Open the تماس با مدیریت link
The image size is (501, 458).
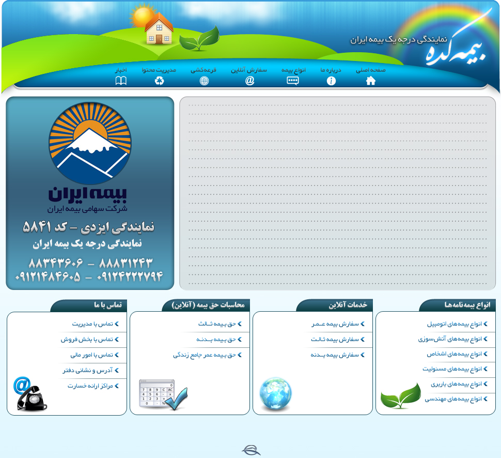pyautogui.click(x=92, y=324)
